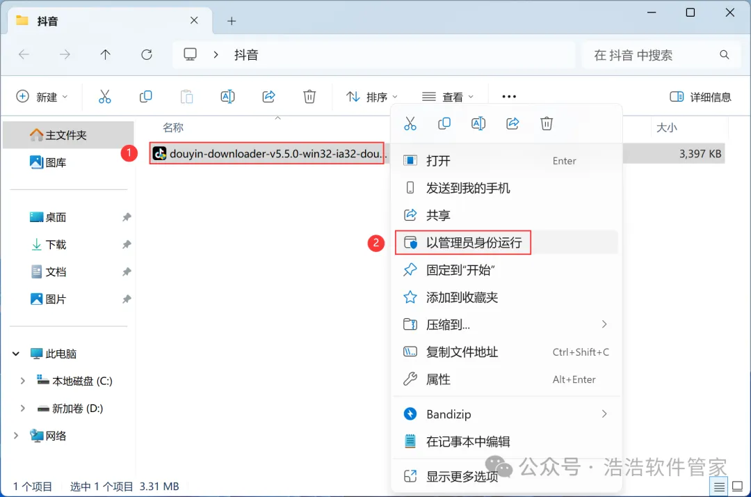Expand the 本地磁盘 (C:) node
Viewport: 751px width, 497px height.
point(22,381)
